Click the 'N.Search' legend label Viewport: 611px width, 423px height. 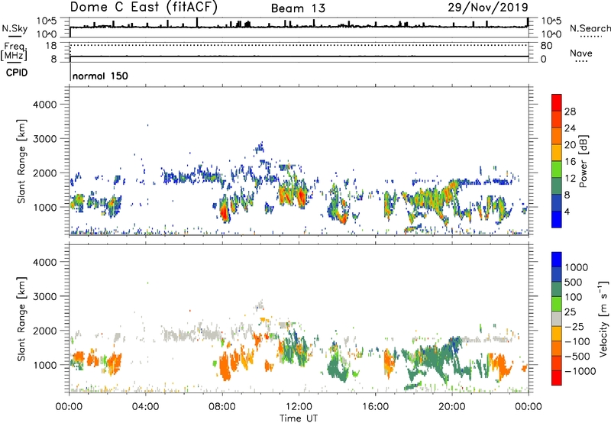590,28
